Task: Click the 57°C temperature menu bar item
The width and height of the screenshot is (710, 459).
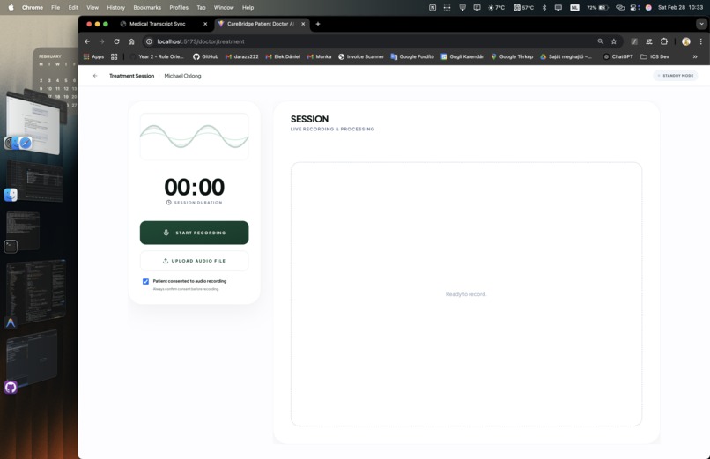Action: (523, 7)
